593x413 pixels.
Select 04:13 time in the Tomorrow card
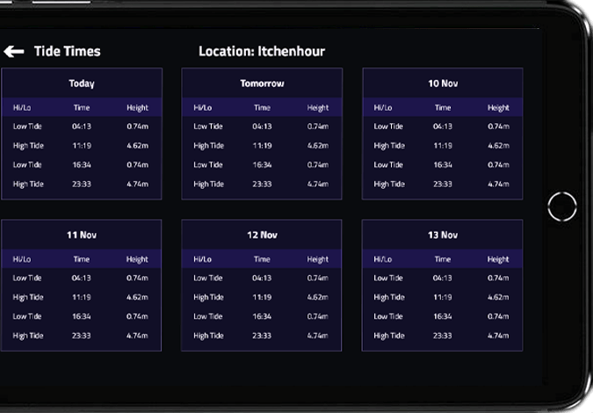(262, 127)
